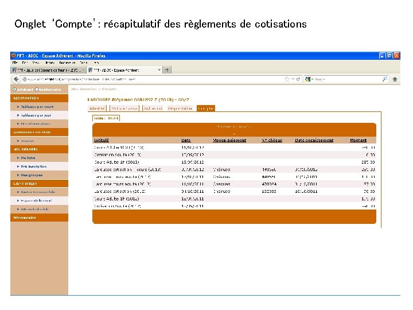413x310 pixels.
Task: Open the Edit menu
Action: [x=25, y=63]
